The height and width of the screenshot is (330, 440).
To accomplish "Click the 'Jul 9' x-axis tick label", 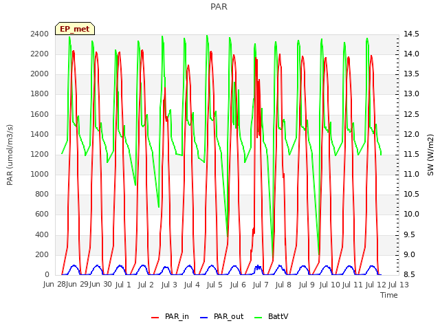I will click(307, 285).
